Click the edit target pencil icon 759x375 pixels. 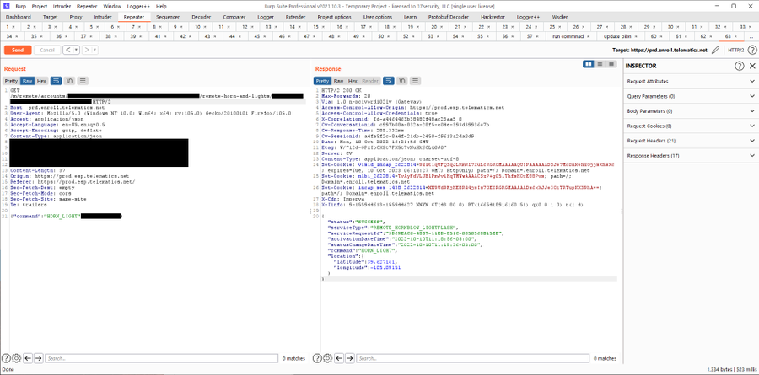(x=715, y=50)
